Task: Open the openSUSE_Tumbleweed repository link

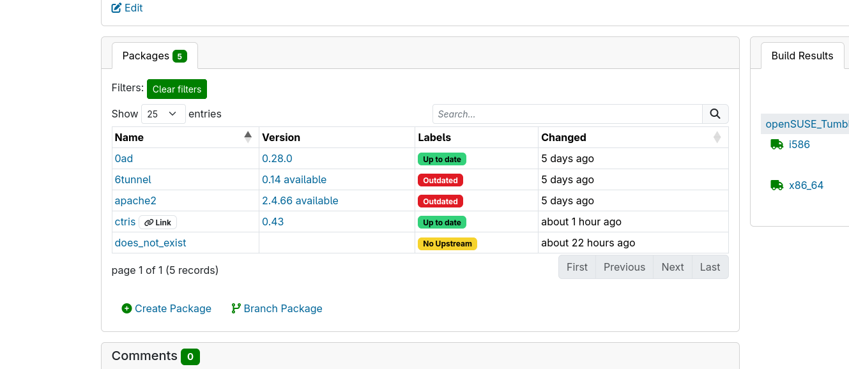Action: 807,124
